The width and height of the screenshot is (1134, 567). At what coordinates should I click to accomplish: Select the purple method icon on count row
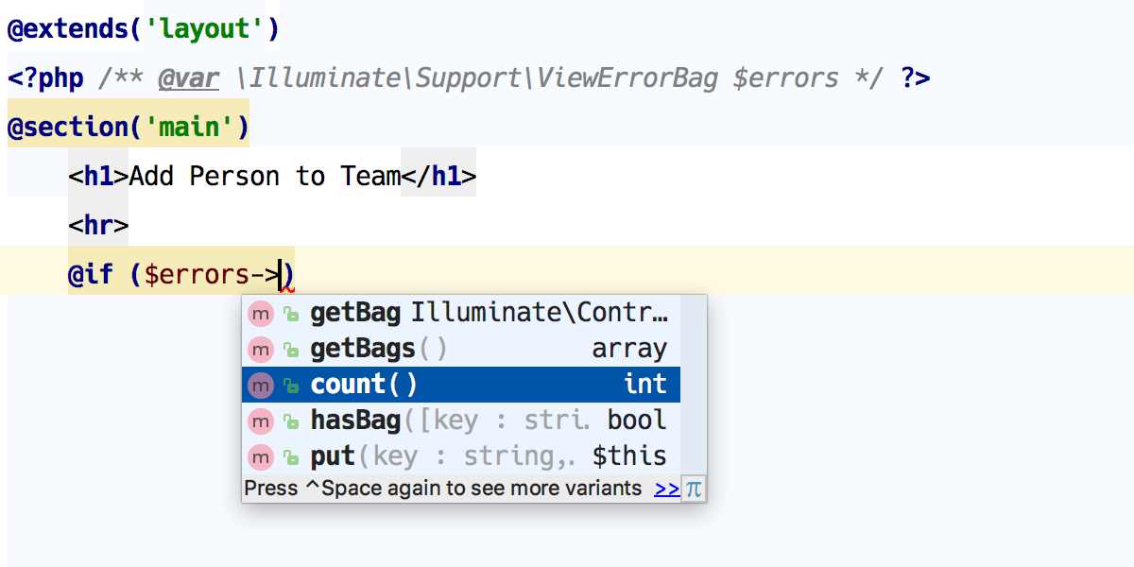pos(261,384)
